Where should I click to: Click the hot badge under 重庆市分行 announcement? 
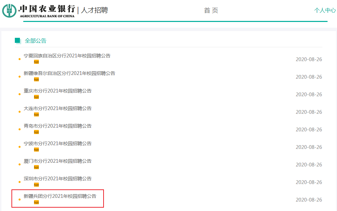point(36,97)
